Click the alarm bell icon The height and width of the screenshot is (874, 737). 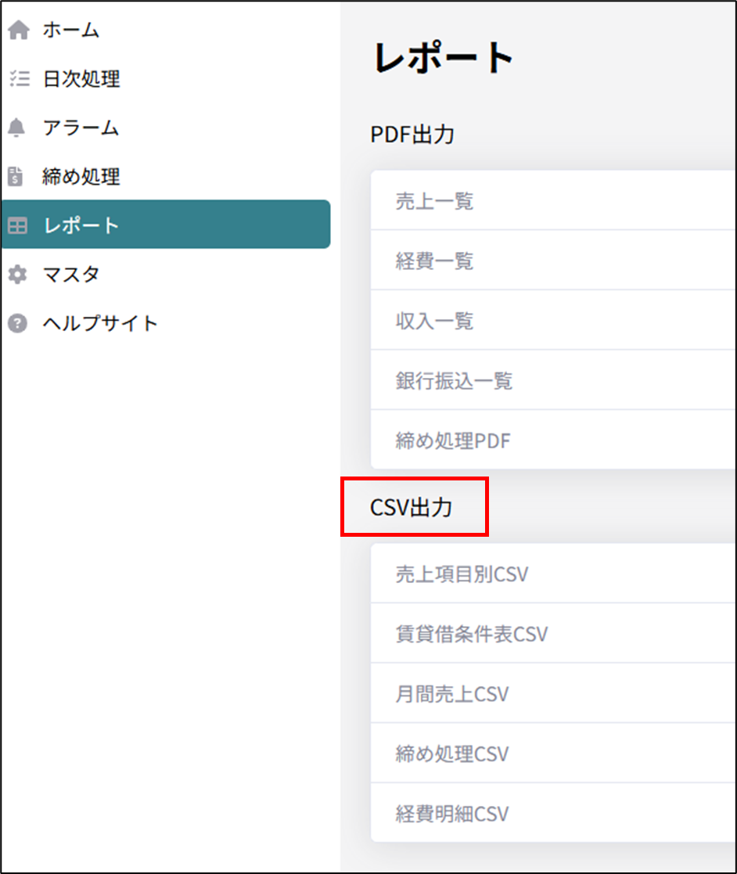(17, 128)
